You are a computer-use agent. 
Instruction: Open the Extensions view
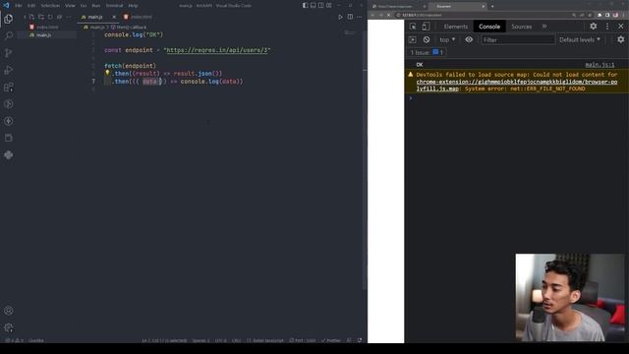(9, 87)
